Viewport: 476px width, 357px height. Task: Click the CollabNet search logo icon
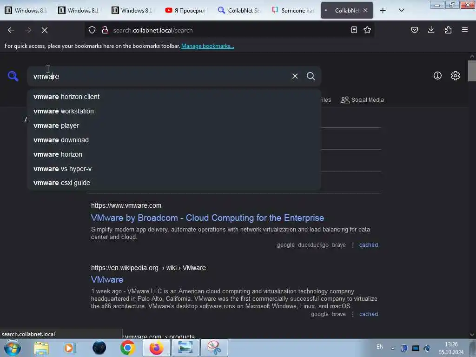13,76
